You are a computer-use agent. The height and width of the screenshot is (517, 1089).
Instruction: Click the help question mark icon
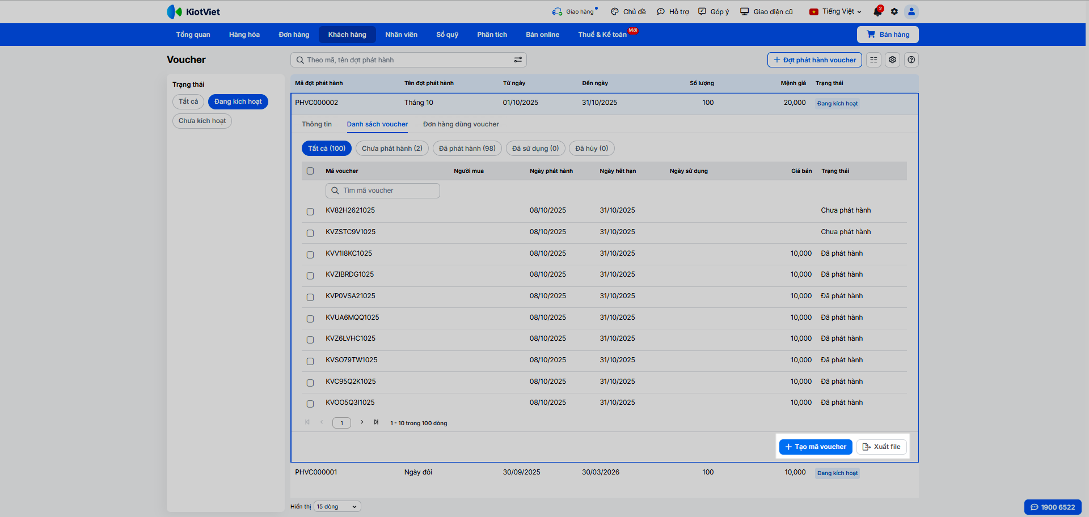(x=911, y=60)
